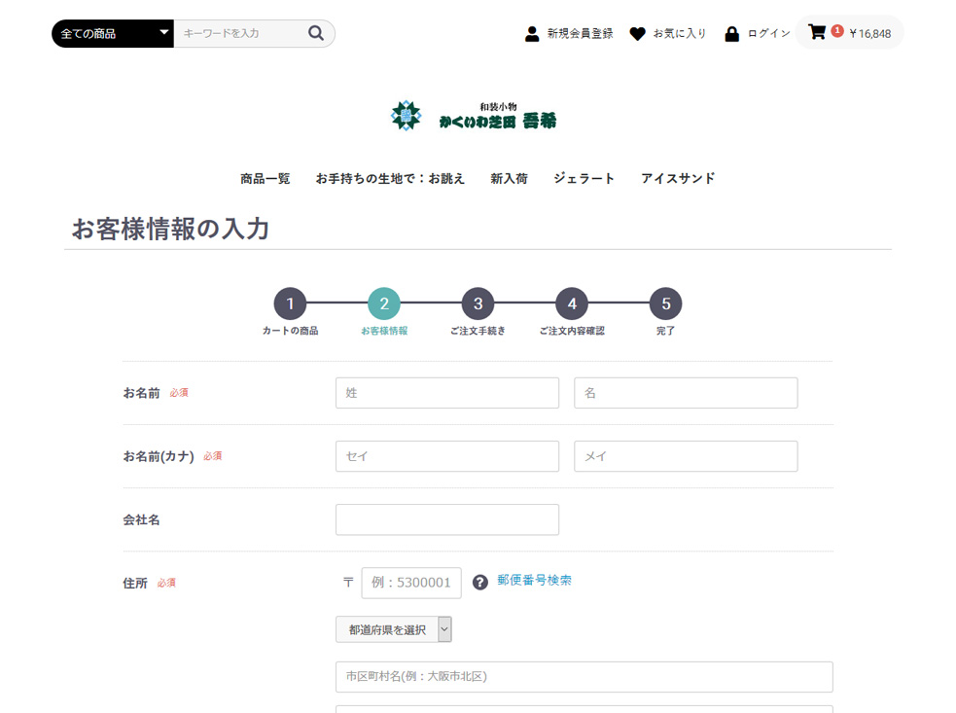Open the 商品一覧 menu item
The width and height of the screenshot is (956, 713).
coord(265,179)
